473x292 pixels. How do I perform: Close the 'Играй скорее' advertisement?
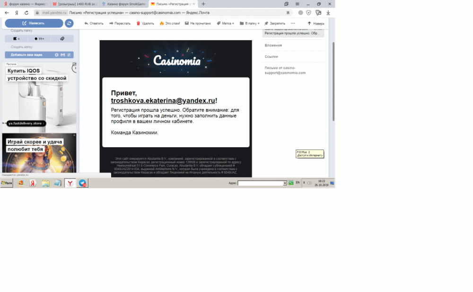(x=74, y=135)
